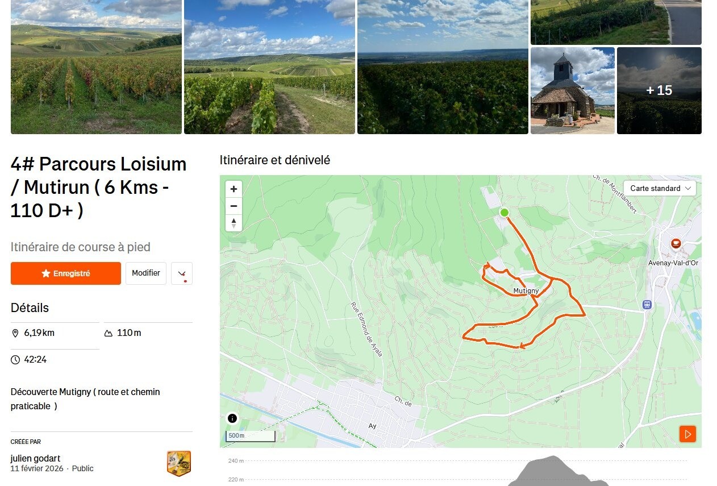This screenshot has height=486, width=717.
Task: Open the chapel photo thumbnail
Action: pos(573,90)
